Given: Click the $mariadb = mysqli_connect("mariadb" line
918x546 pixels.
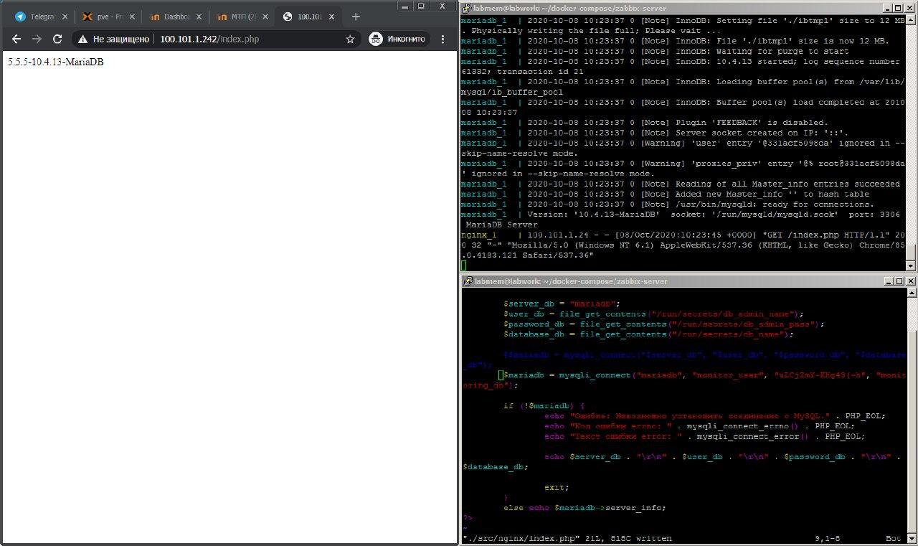Looking at the screenshot, I should 684,380.
